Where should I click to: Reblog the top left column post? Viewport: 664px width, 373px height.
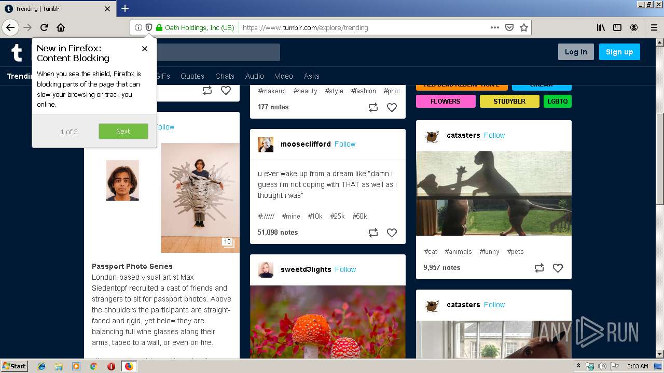point(207,90)
